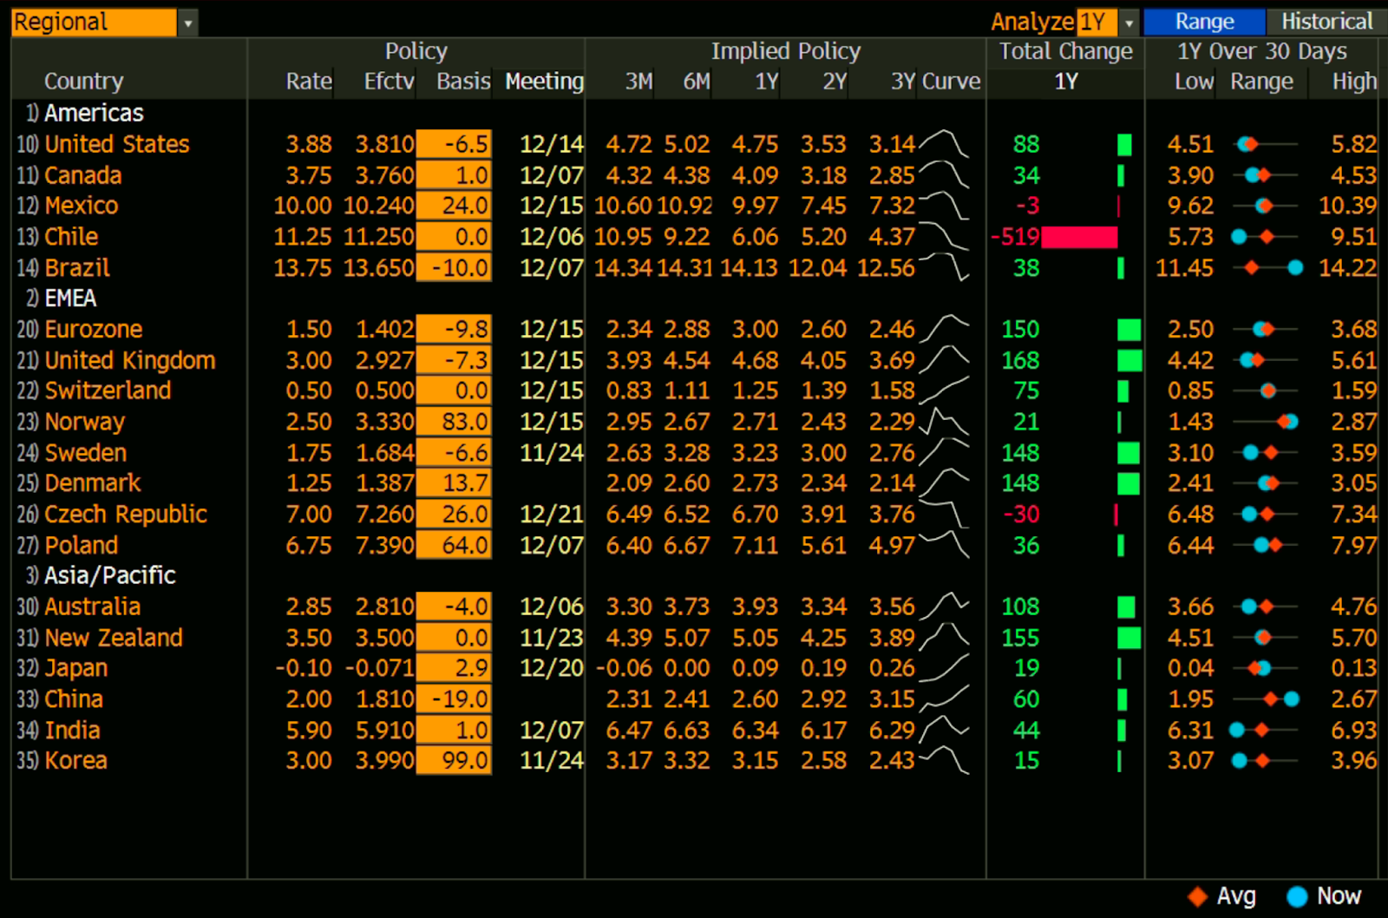Click the Rate column header
The image size is (1388, 918).
309,82
